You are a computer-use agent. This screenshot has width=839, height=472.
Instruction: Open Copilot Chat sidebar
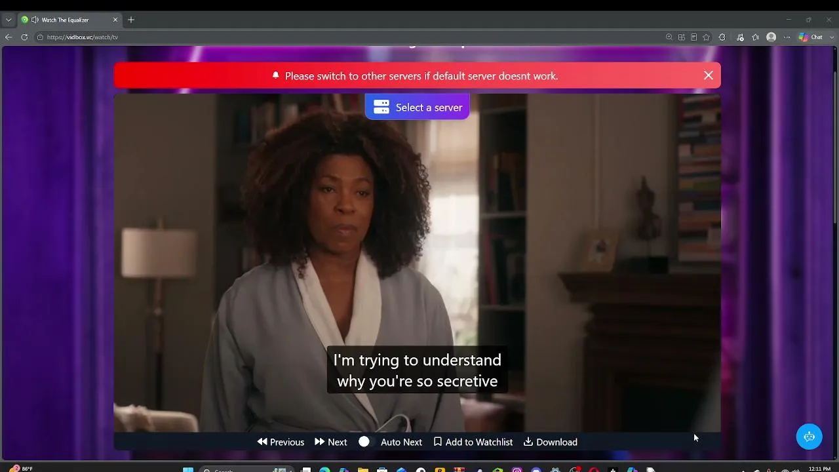click(x=810, y=37)
